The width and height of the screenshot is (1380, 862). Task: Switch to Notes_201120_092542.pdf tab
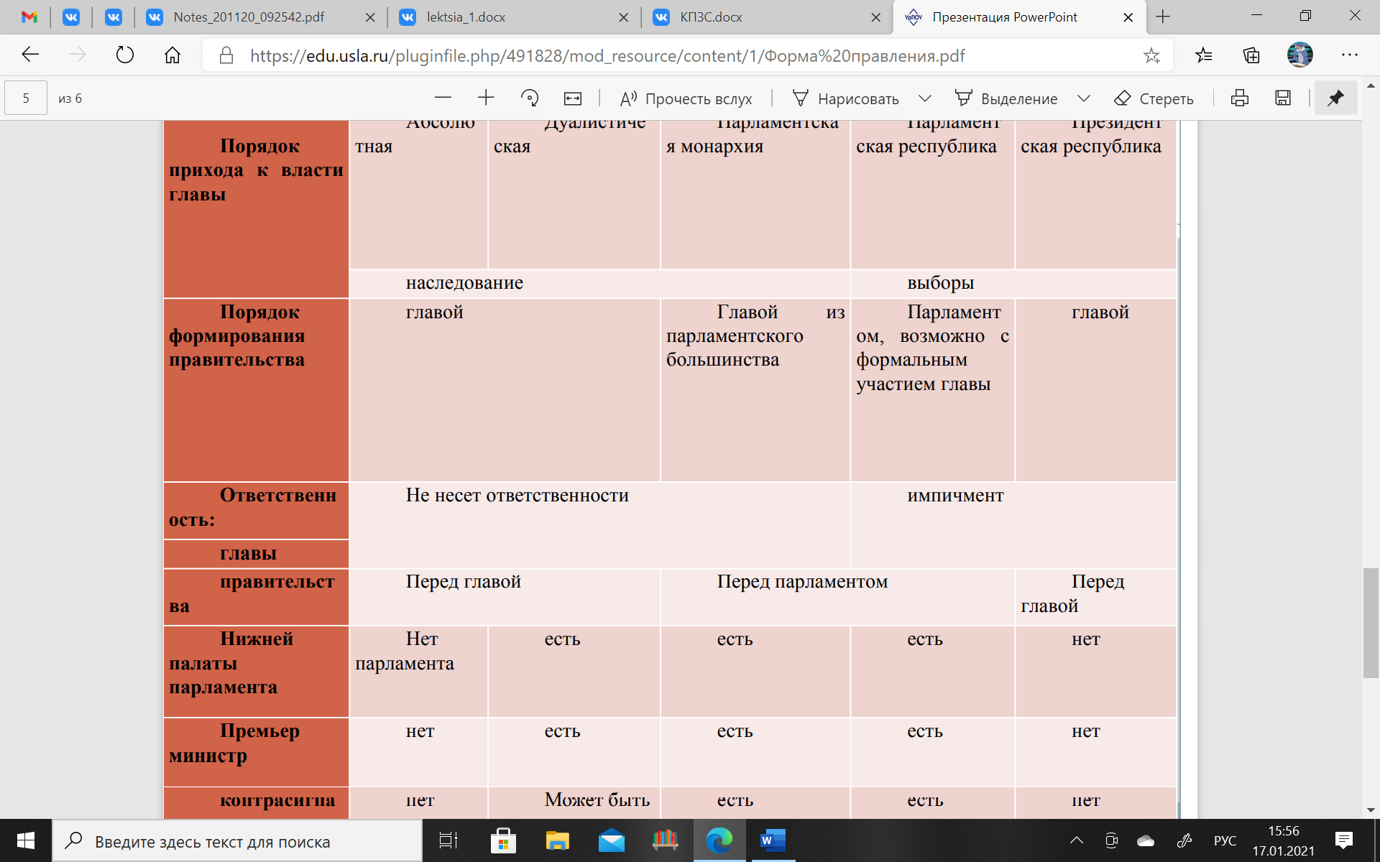pyautogui.click(x=248, y=17)
